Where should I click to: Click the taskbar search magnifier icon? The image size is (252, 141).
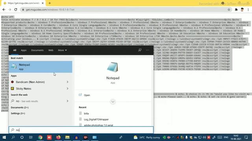[x=13, y=137]
